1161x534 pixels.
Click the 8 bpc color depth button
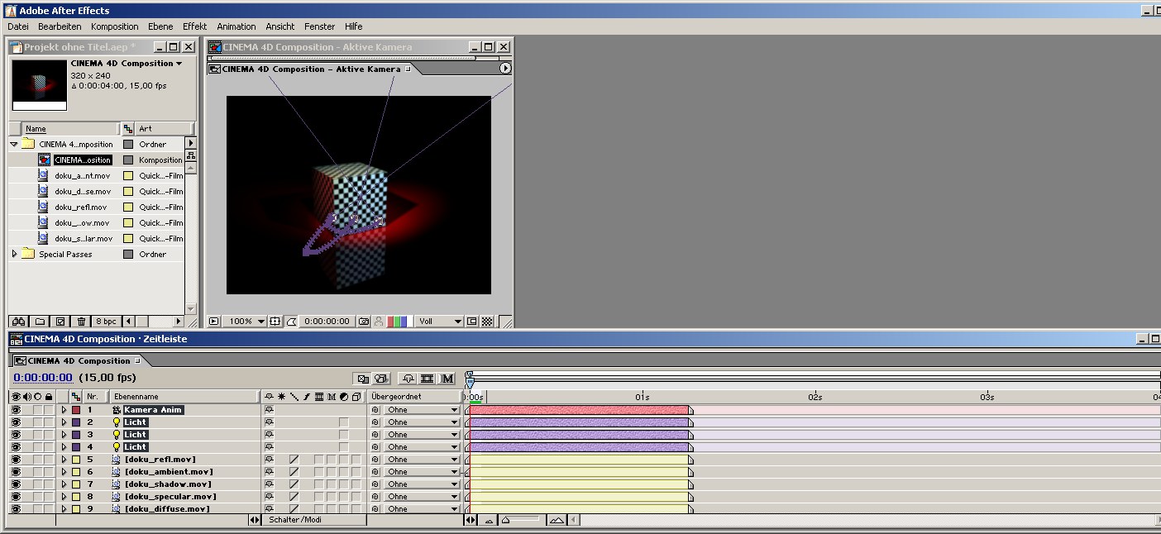click(106, 322)
